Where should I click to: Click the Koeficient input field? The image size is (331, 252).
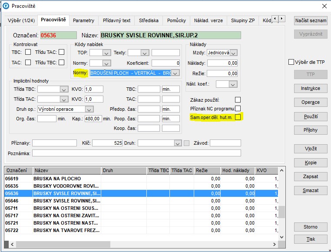[165, 63]
